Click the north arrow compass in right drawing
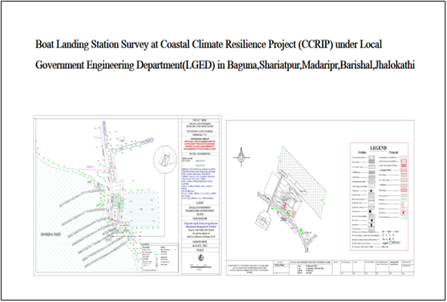 click(242, 157)
